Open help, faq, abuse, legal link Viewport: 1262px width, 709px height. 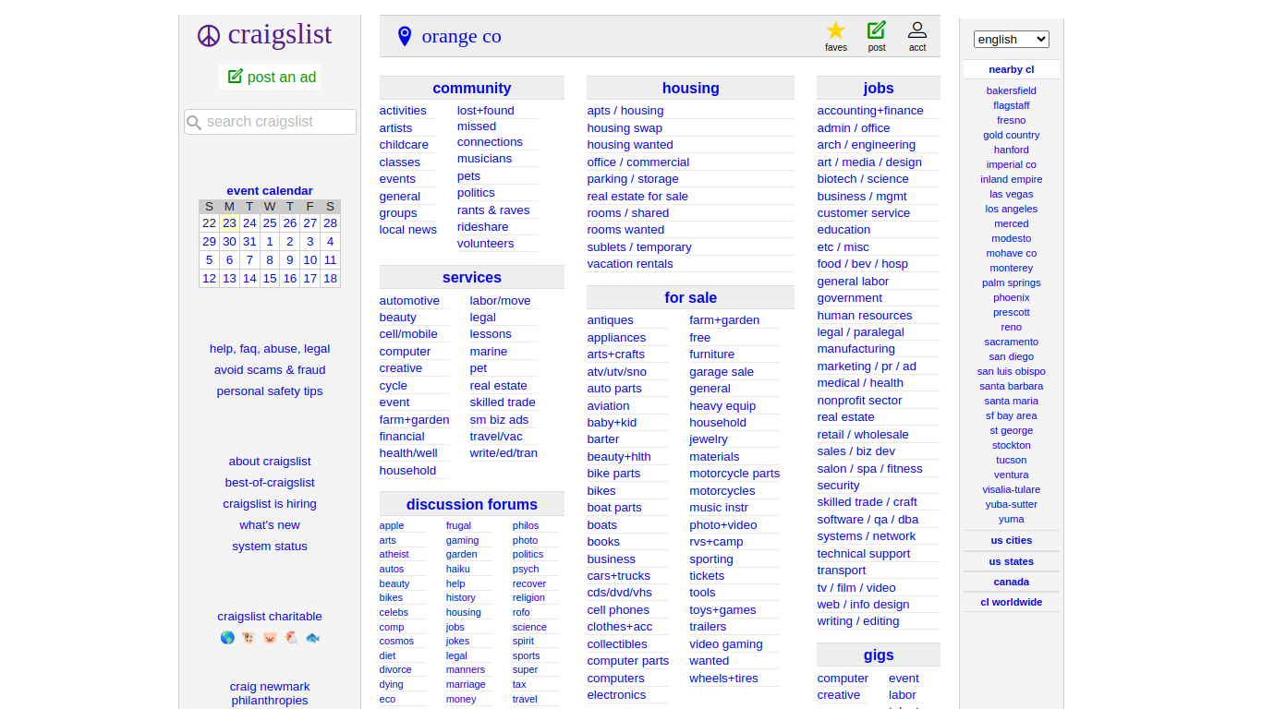(270, 349)
